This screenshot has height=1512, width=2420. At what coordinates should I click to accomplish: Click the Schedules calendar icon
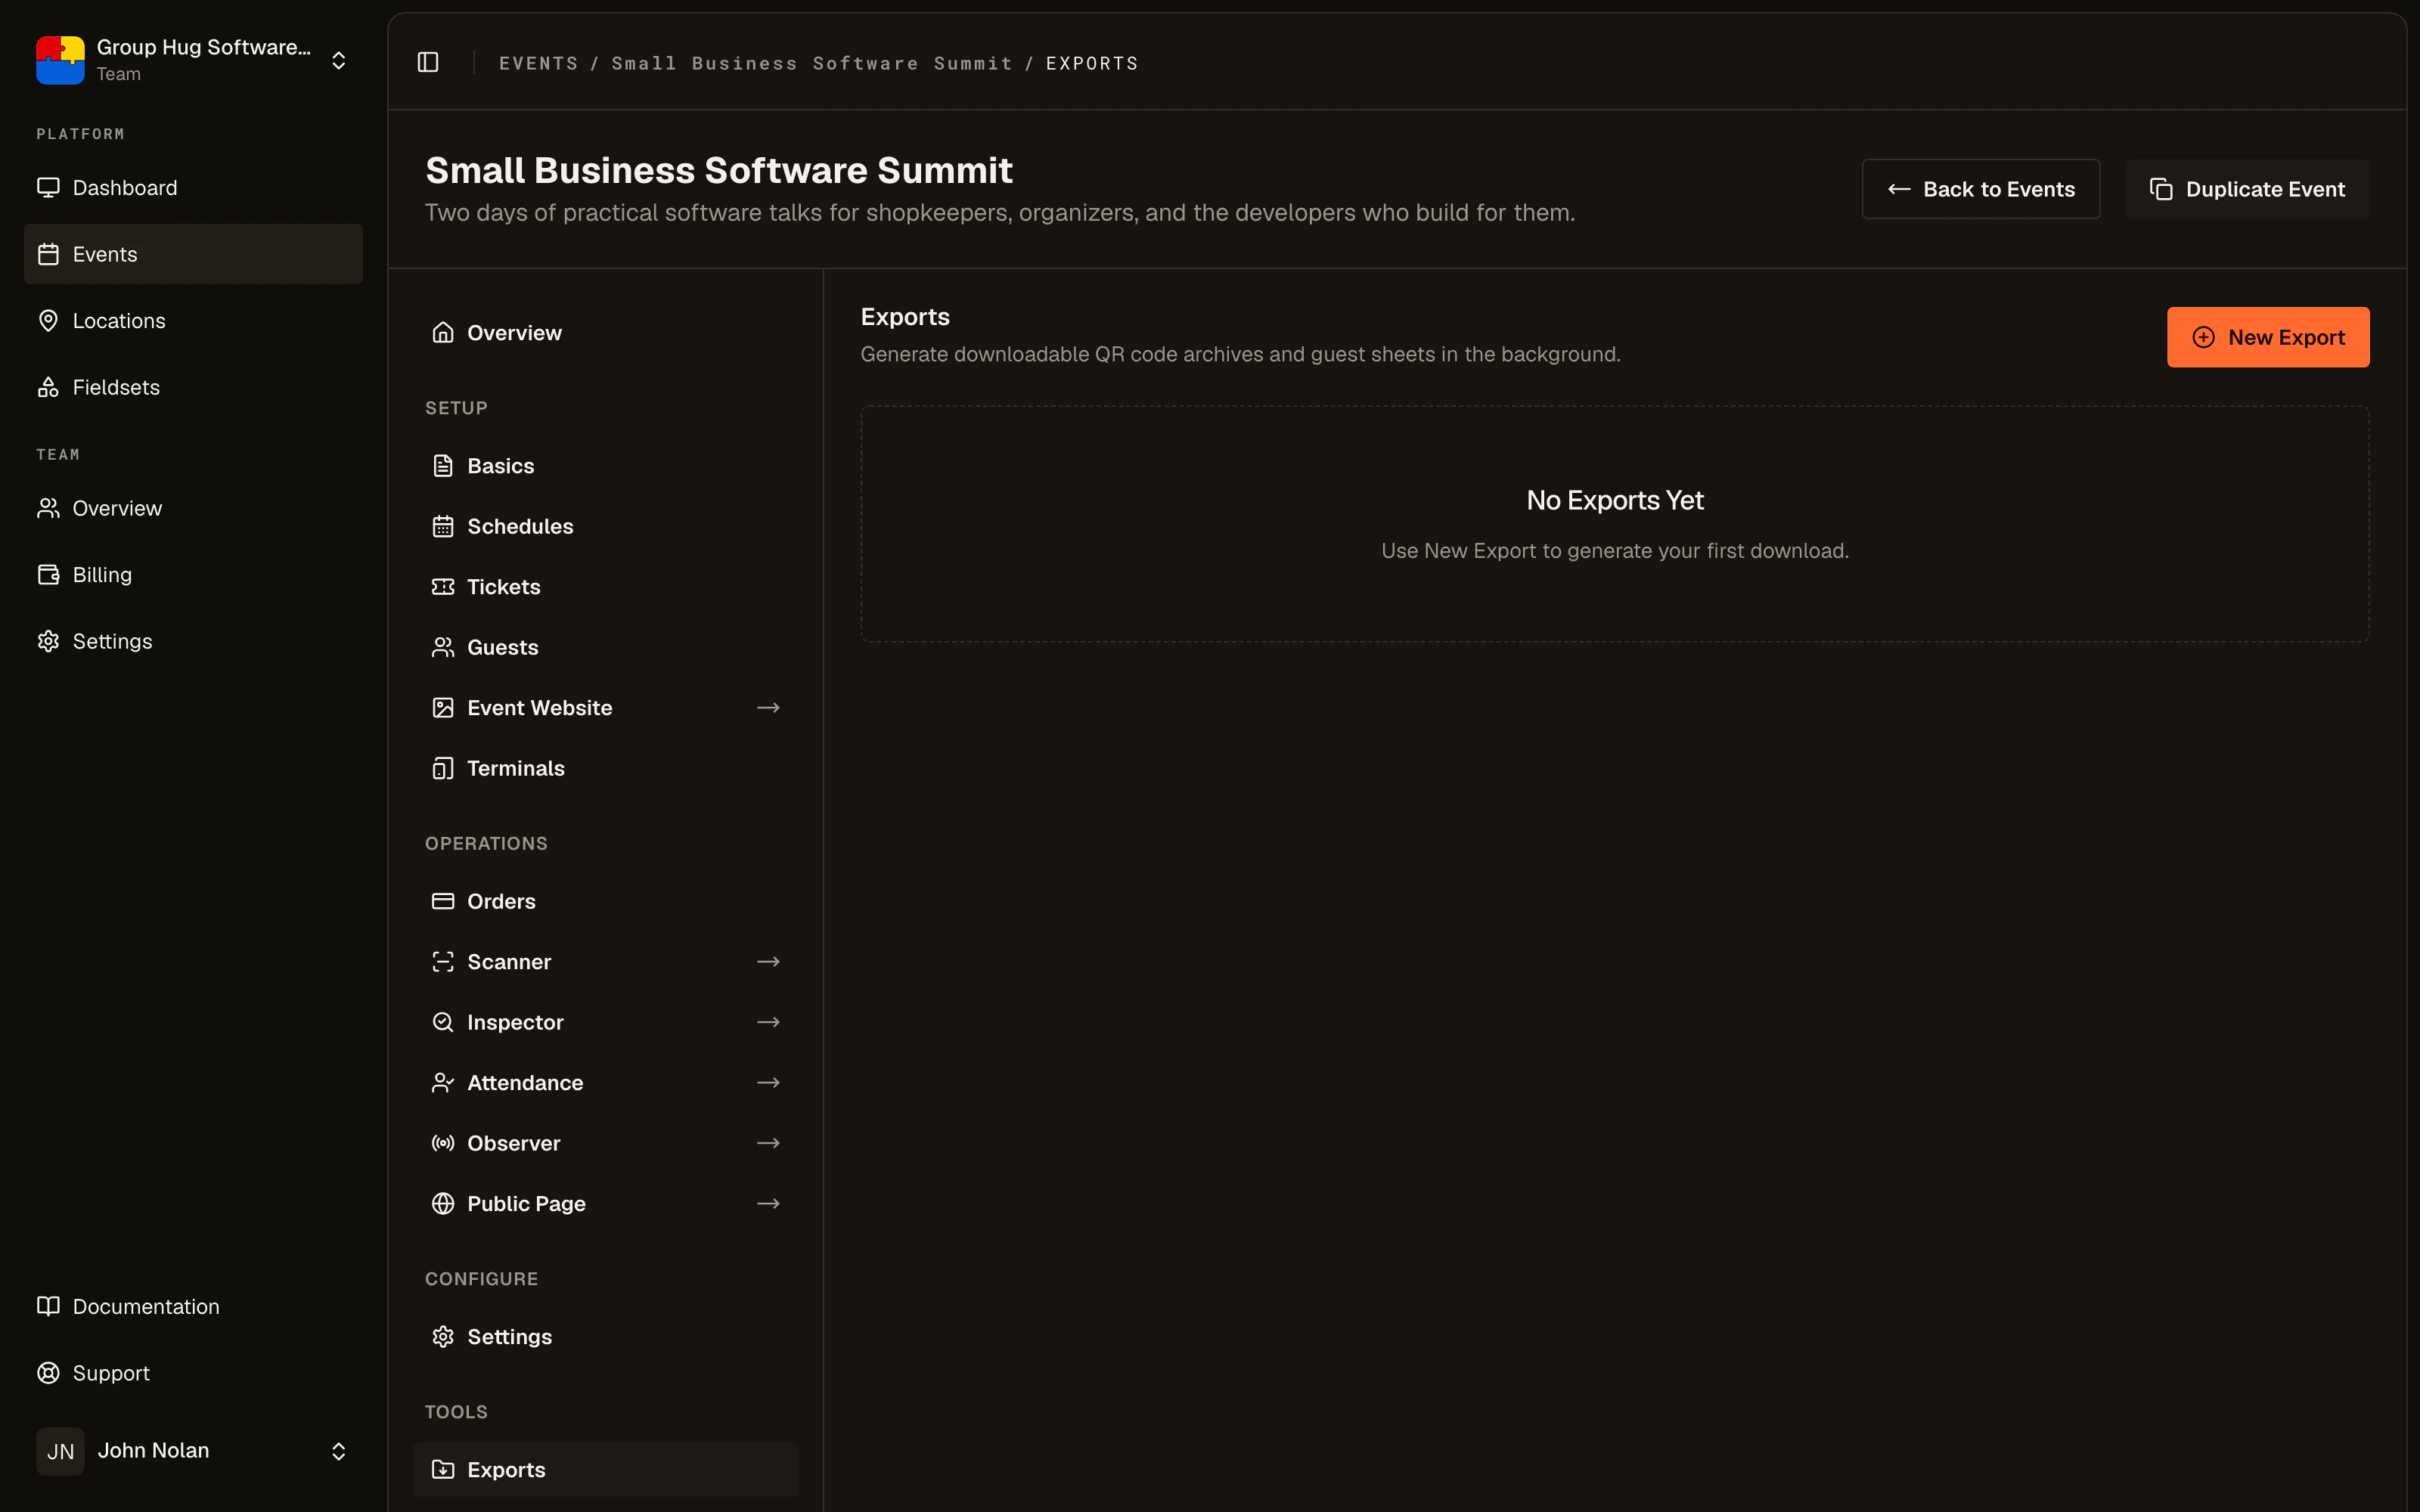[443, 526]
